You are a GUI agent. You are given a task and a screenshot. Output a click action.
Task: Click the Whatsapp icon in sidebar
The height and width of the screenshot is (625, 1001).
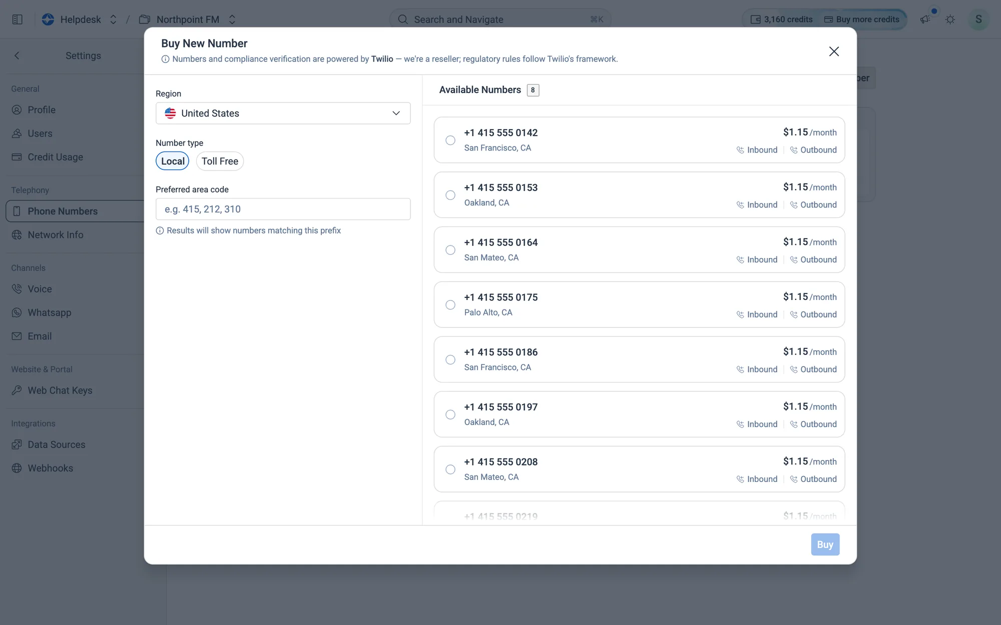pos(17,312)
